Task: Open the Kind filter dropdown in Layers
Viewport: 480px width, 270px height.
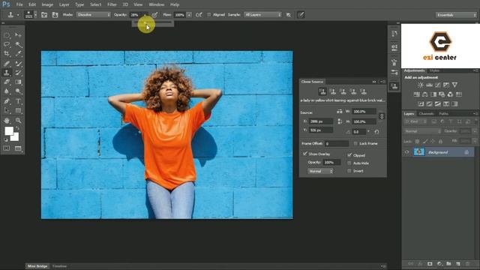Action: click(x=415, y=121)
